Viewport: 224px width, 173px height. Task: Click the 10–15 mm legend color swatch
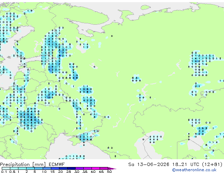[x=47, y=168]
